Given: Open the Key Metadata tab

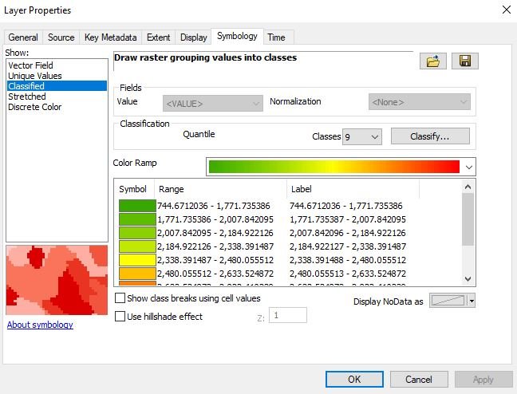Looking at the screenshot, I should 111,37.
